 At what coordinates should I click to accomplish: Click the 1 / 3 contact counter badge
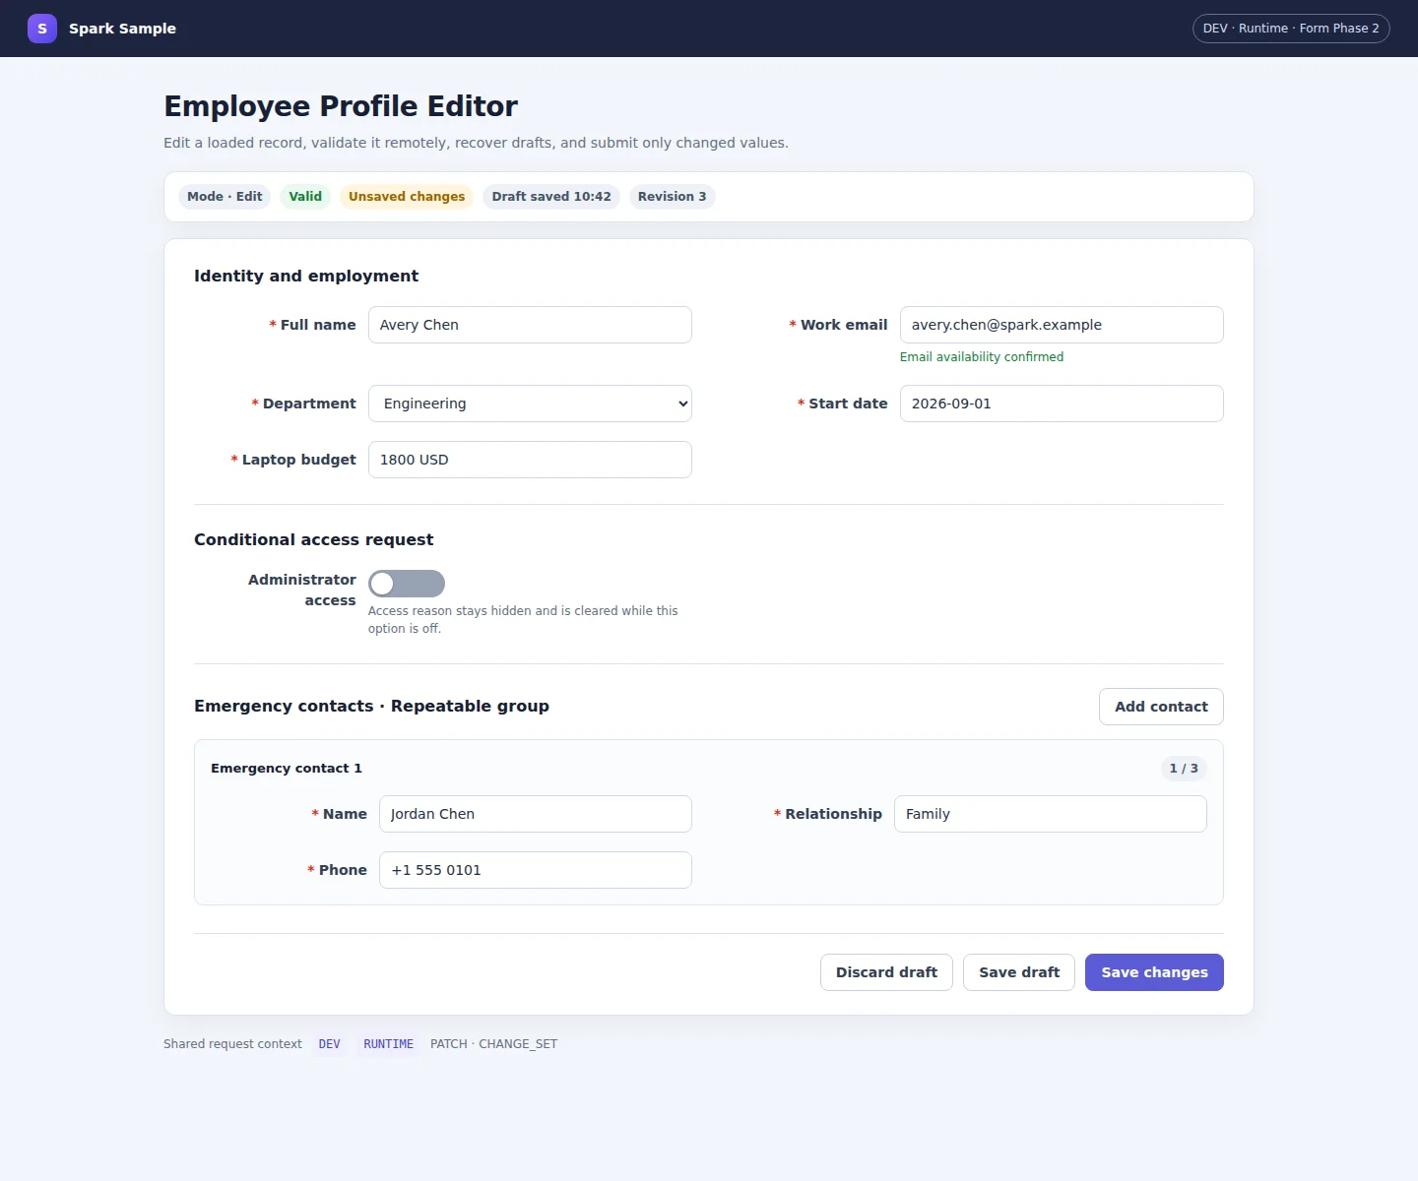tap(1184, 769)
